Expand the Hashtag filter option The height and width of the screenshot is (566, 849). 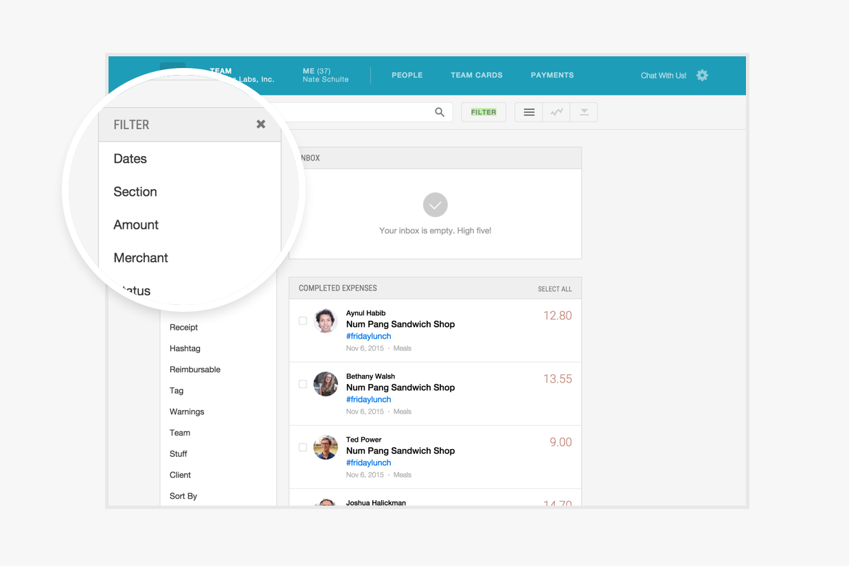click(185, 348)
